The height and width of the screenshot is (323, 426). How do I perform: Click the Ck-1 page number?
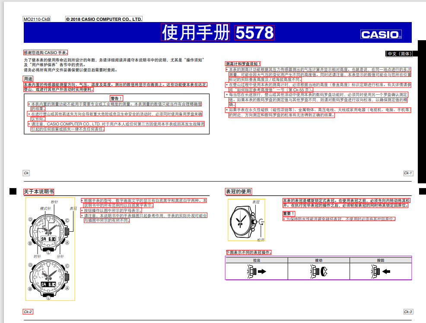tap(408, 173)
